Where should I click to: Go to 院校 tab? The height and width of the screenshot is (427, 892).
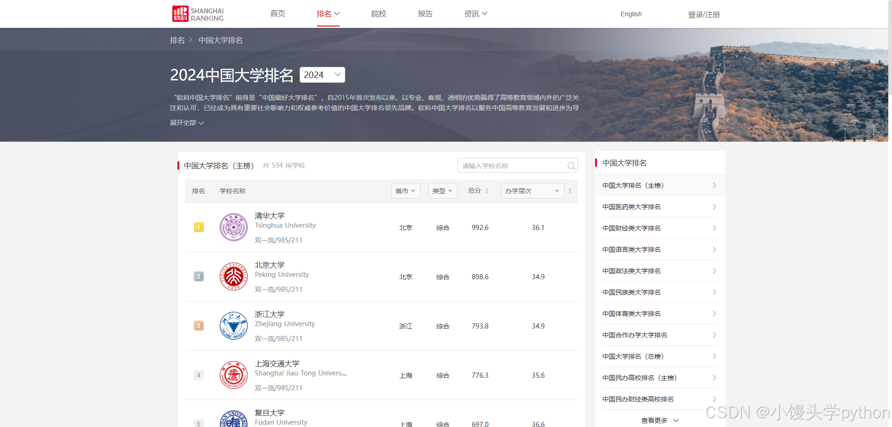[x=379, y=14]
